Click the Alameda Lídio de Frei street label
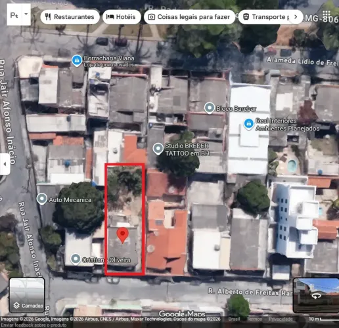 click(x=302, y=61)
